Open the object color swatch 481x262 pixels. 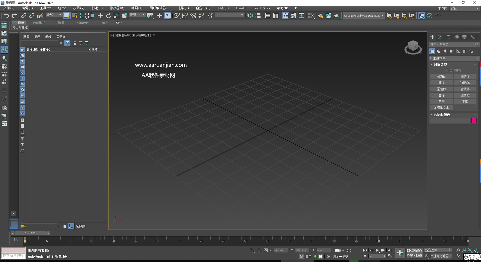(474, 120)
